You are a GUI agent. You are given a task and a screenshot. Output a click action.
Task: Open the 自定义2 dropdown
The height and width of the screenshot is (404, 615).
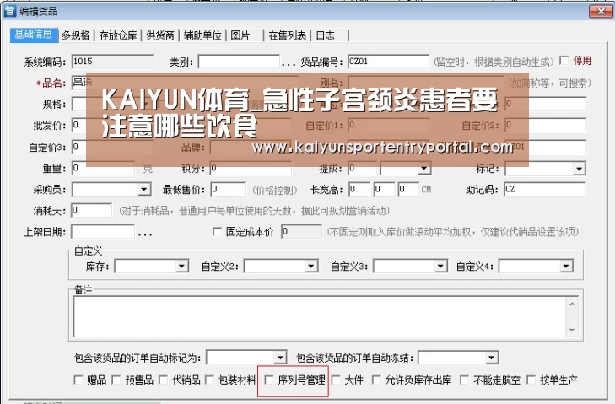point(311,267)
